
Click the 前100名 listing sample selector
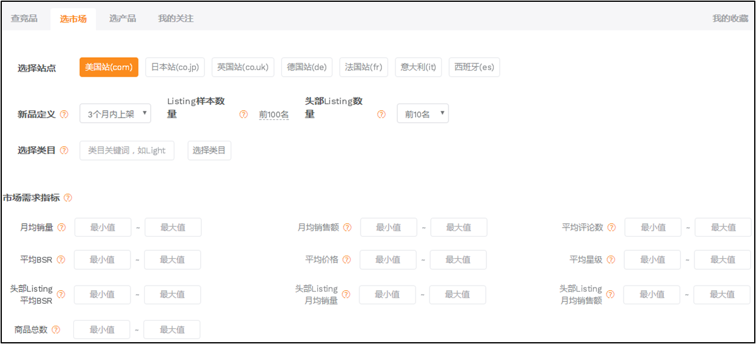pos(273,114)
